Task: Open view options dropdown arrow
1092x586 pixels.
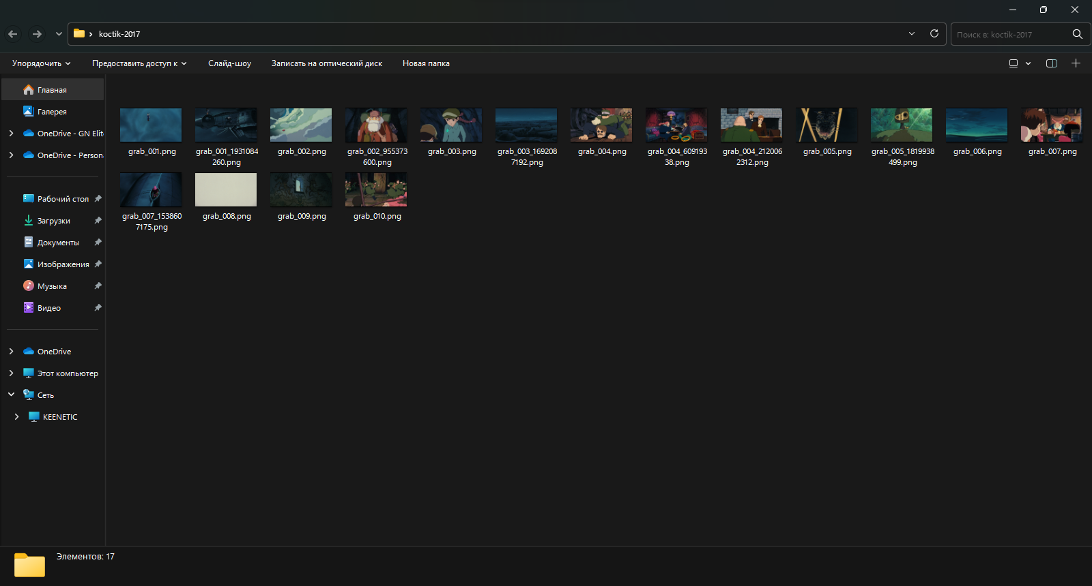Action: pos(1028,63)
